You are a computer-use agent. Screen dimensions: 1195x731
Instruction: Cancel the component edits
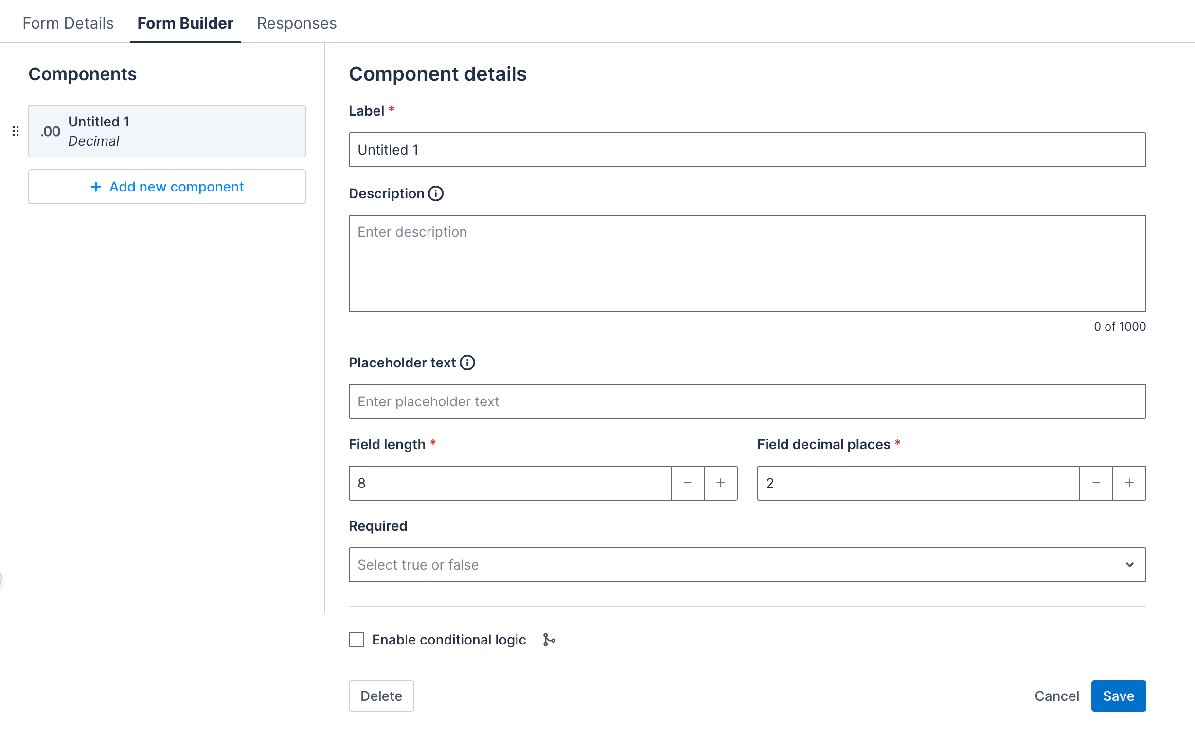(x=1056, y=696)
